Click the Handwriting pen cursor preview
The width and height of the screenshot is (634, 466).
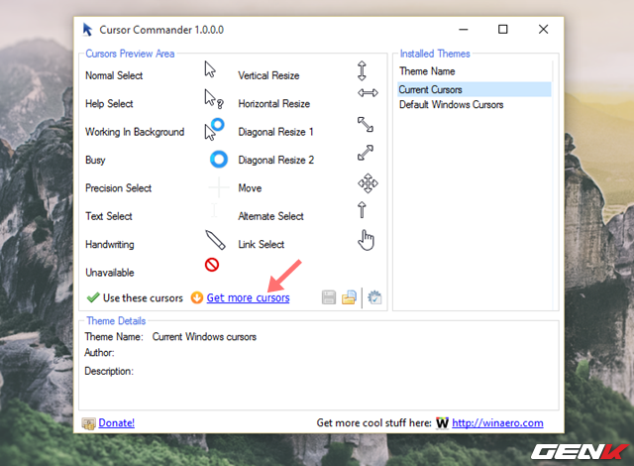(x=215, y=239)
